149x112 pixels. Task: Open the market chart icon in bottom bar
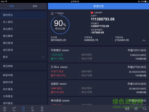click(x=14, y=109)
